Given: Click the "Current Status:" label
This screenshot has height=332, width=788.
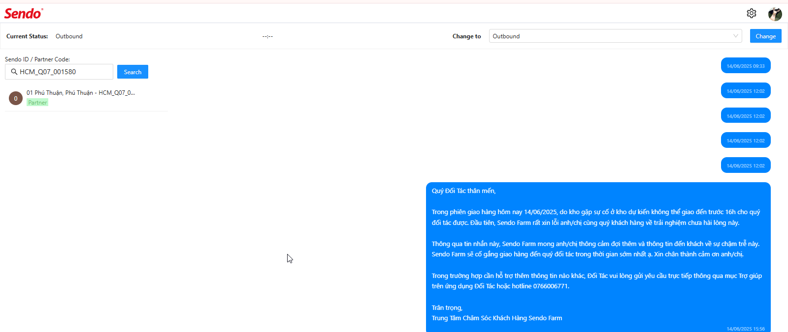Looking at the screenshot, I should pyautogui.click(x=27, y=36).
